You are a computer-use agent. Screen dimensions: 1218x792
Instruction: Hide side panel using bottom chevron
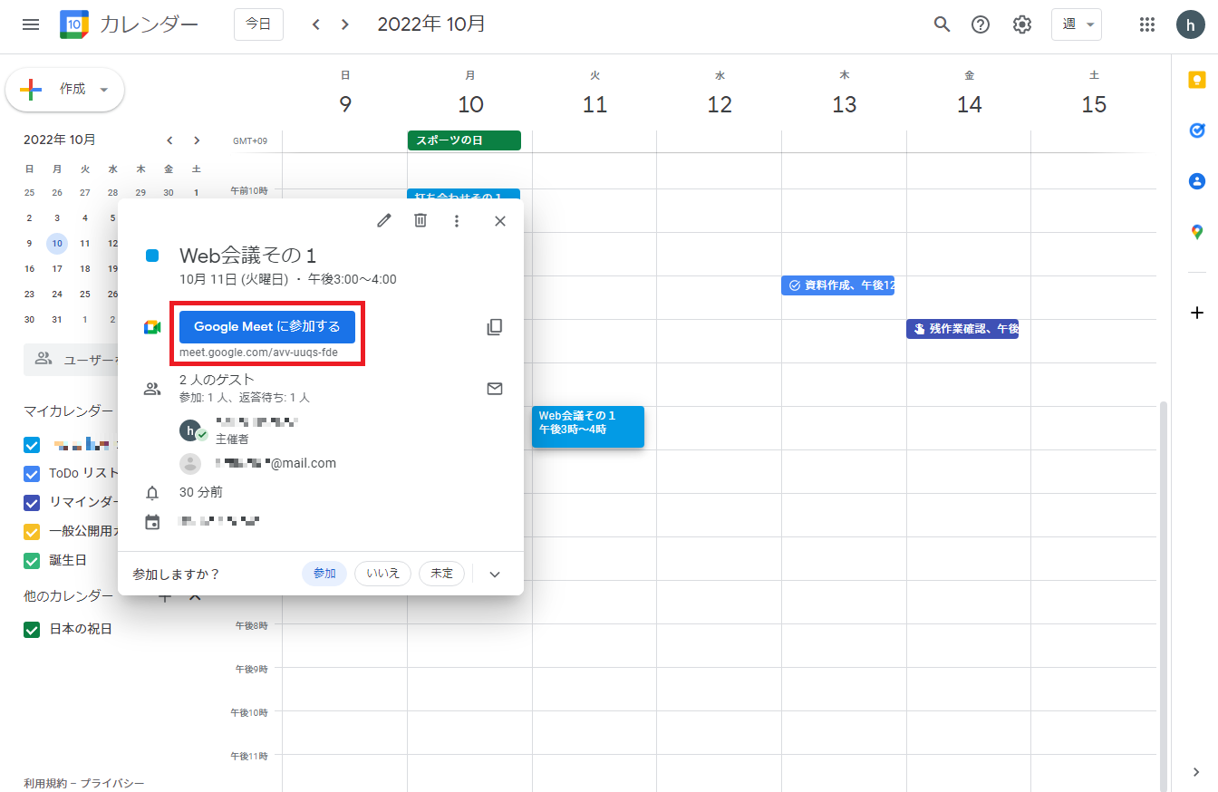(1197, 772)
